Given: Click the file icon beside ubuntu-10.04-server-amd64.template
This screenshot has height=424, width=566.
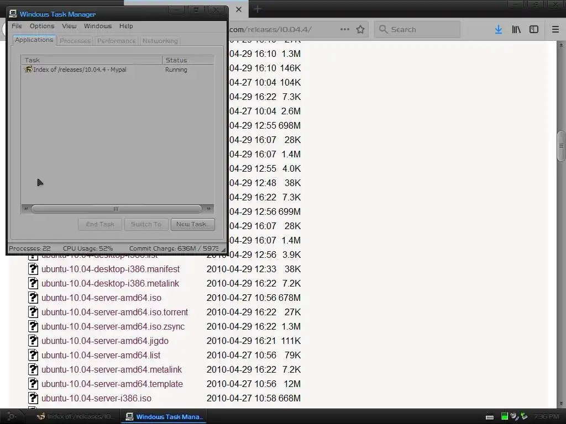Looking at the screenshot, I should click(33, 384).
